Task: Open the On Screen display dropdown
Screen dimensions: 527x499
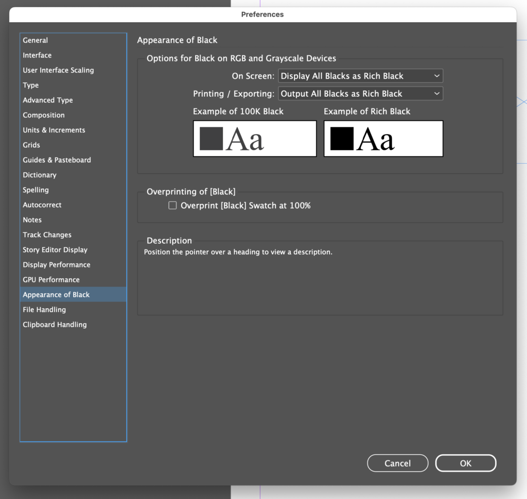Action: pyautogui.click(x=360, y=76)
